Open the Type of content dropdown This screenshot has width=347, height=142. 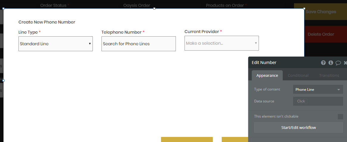318,90
